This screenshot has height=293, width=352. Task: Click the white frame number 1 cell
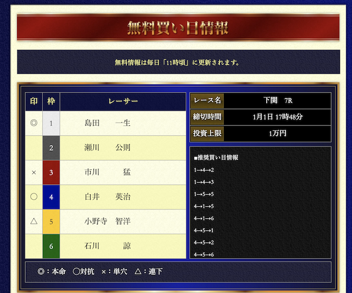[51, 123]
